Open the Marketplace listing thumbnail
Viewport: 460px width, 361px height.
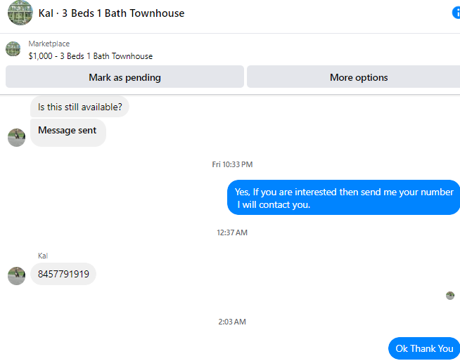pyautogui.click(x=13, y=49)
